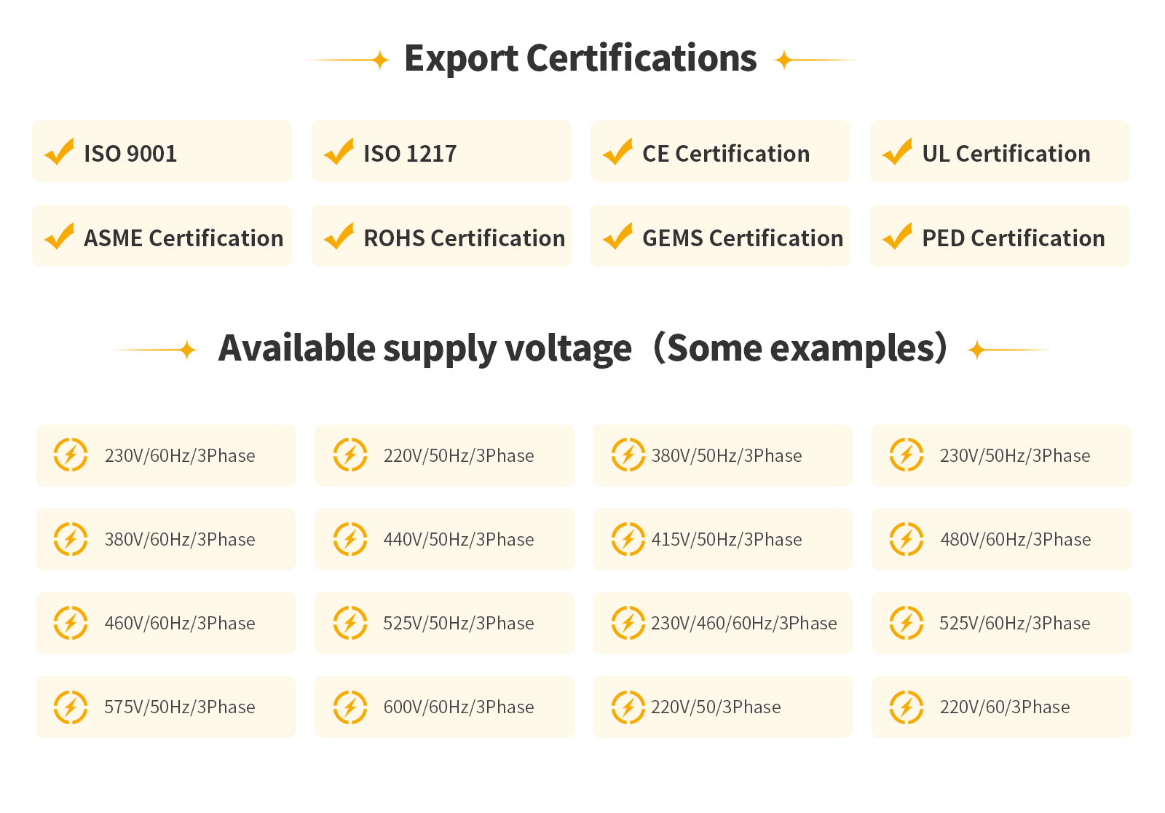Select the GEMS Certification text
The image size is (1165, 813).
[x=742, y=238]
